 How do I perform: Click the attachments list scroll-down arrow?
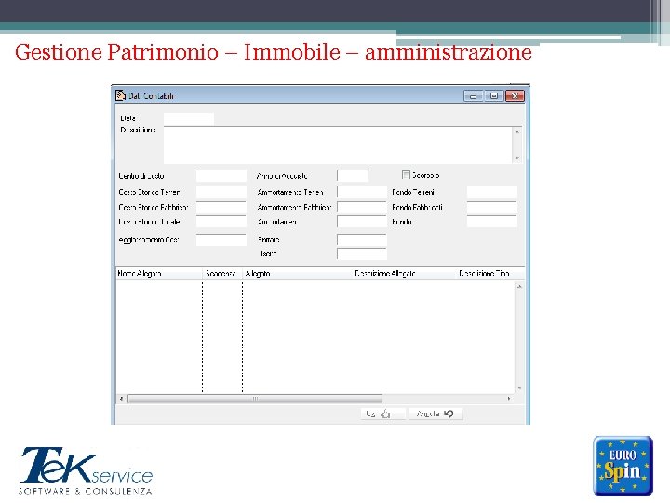(519, 388)
